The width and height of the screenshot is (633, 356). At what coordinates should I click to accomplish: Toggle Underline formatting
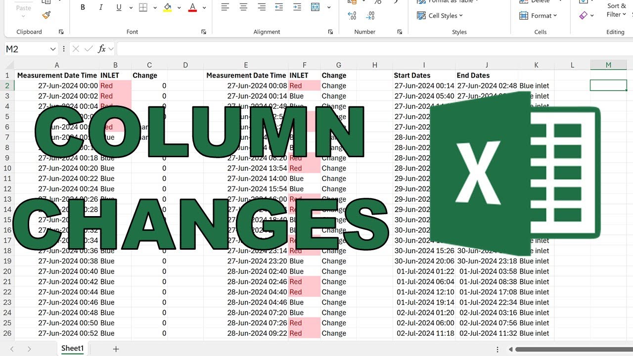pyautogui.click(x=119, y=7)
